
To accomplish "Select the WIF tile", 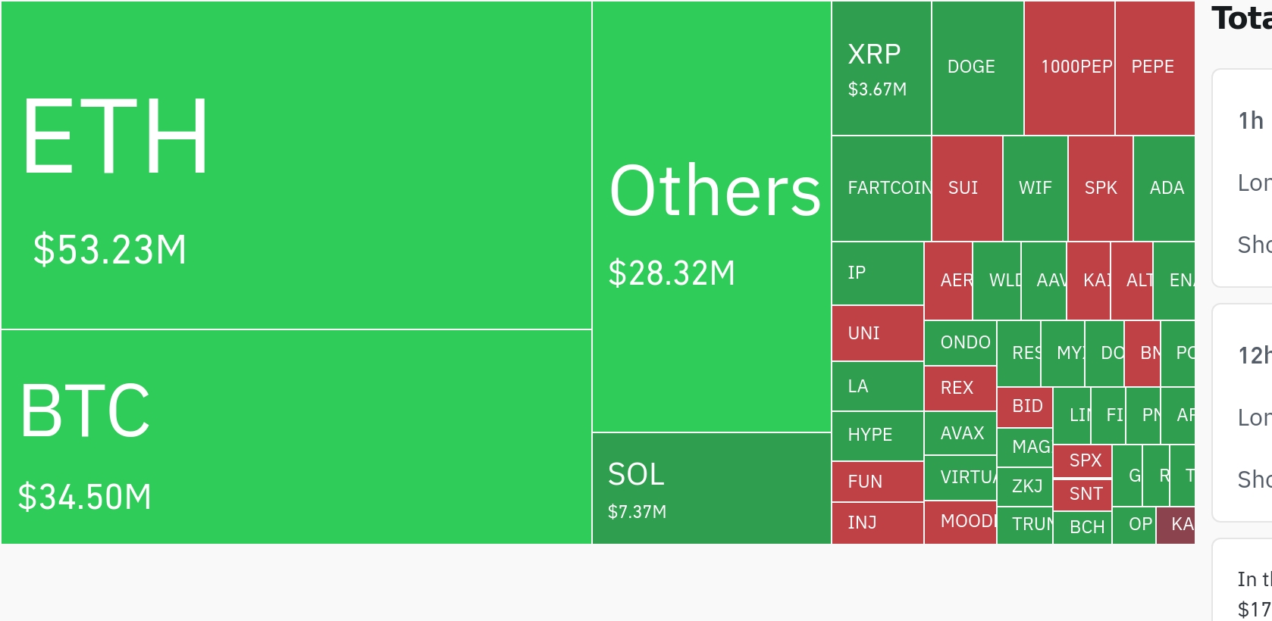I will click(1035, 189).
